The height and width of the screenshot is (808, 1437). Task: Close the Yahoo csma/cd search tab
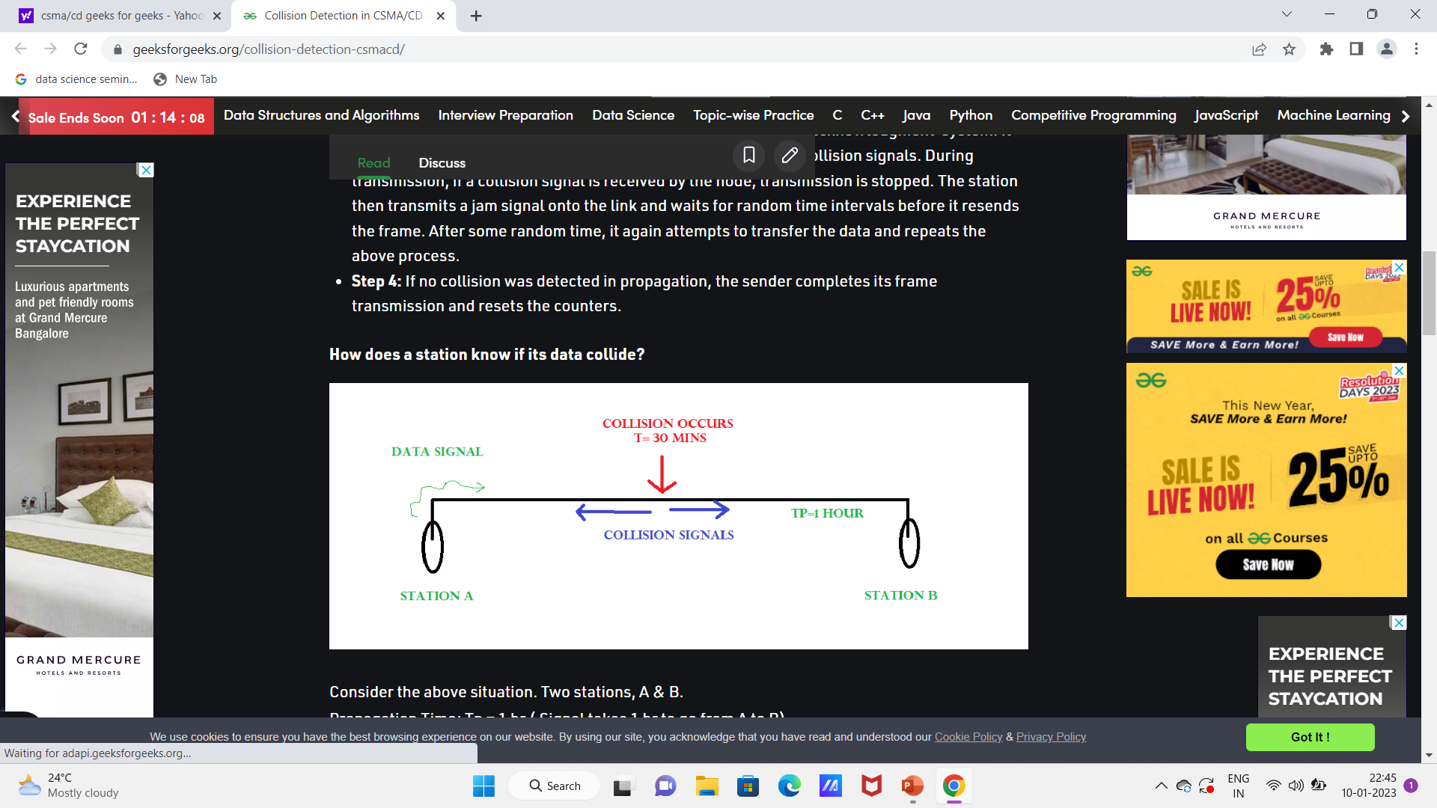click(217, 16)
